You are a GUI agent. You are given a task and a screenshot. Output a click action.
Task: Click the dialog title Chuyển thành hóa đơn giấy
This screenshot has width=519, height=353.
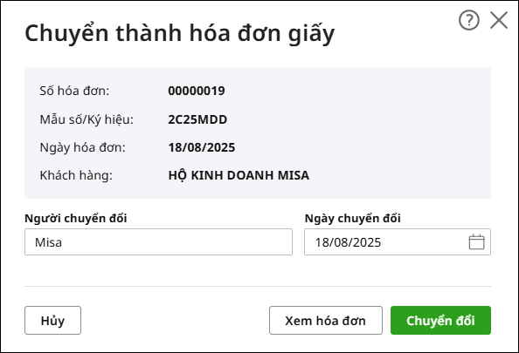coord(179,34)
